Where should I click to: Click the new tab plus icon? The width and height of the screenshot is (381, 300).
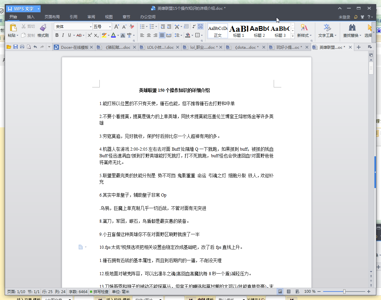(x=358, y=47)
